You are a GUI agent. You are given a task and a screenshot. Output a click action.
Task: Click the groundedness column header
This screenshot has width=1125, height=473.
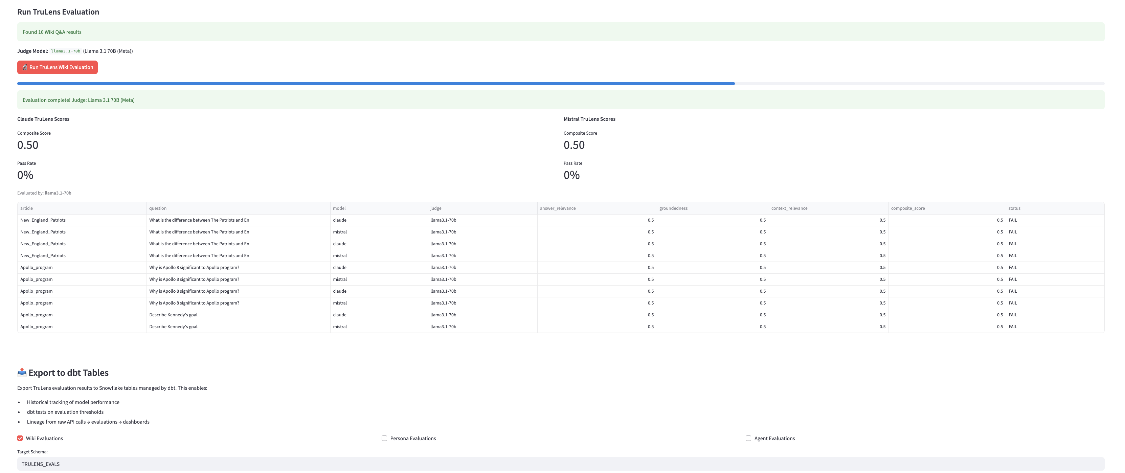tap(673, 208)
